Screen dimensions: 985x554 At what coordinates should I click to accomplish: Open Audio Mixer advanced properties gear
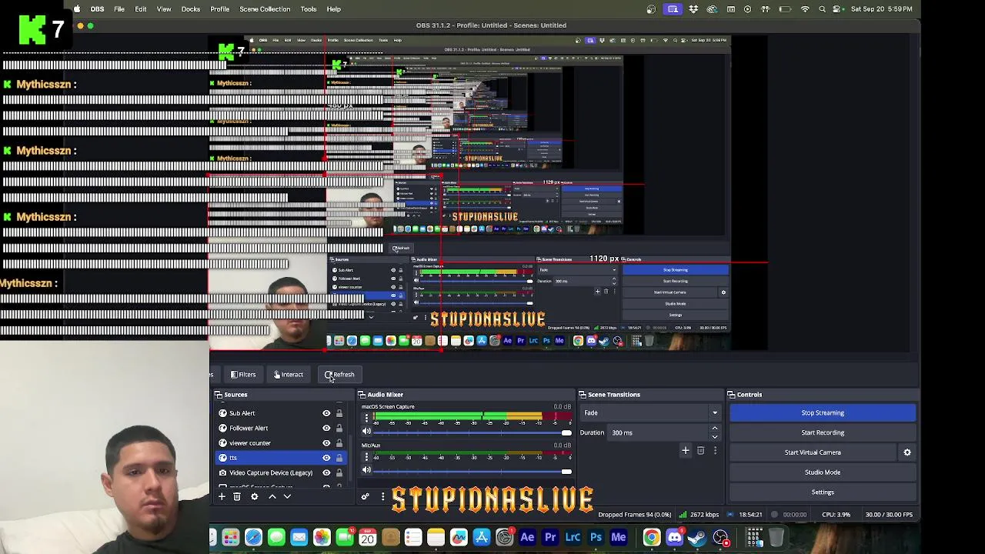366,496
